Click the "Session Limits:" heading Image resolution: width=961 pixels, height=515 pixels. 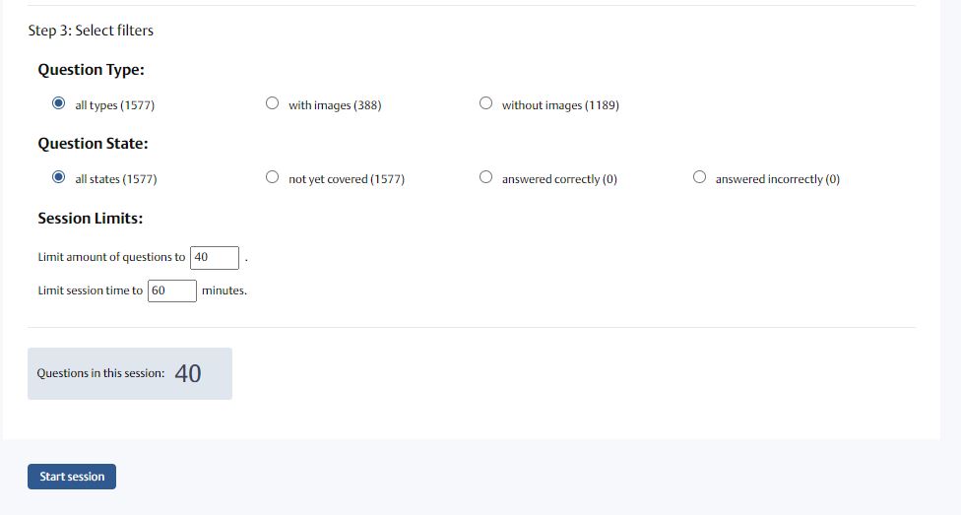click(x=90, y=219)
